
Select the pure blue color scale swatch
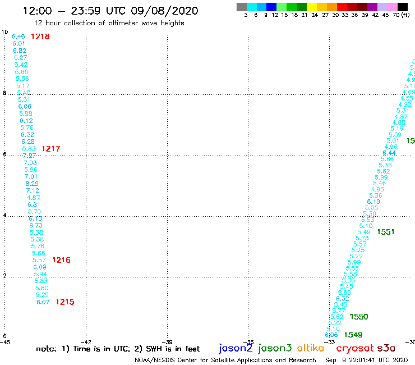coord(271,7)
